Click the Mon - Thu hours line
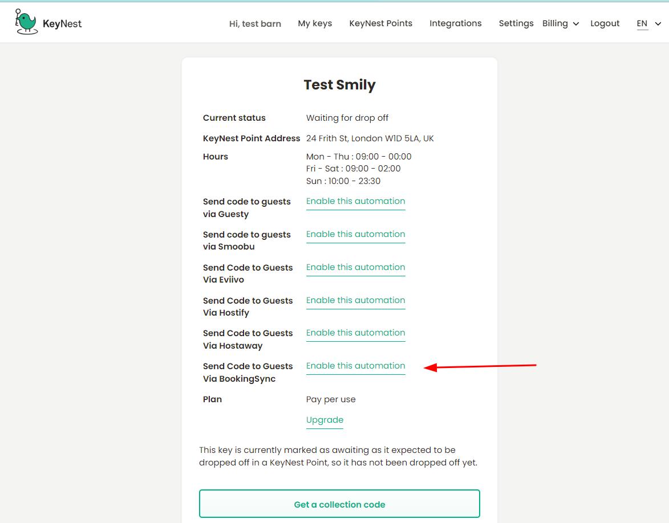Viewport: 669px width, 523px height. [x=358, y=157]
